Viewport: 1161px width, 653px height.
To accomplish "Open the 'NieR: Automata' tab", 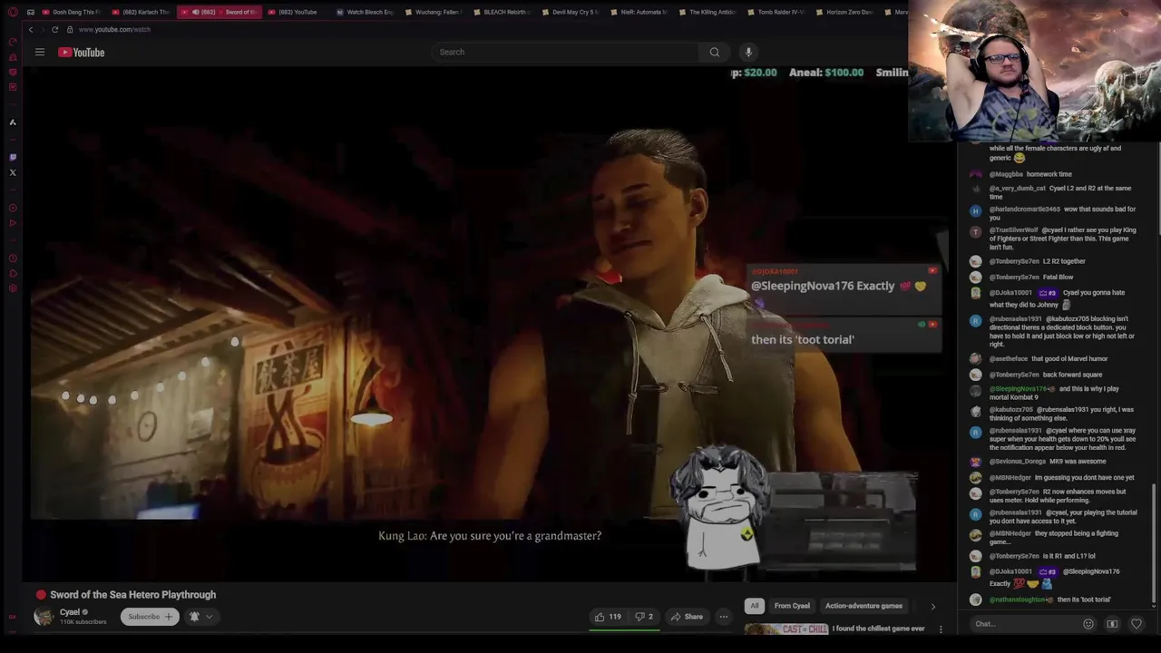I will click(x=639, y=12).
